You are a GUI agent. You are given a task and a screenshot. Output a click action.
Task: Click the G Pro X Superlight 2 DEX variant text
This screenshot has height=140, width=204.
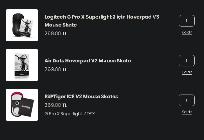(x=69, y=113)
